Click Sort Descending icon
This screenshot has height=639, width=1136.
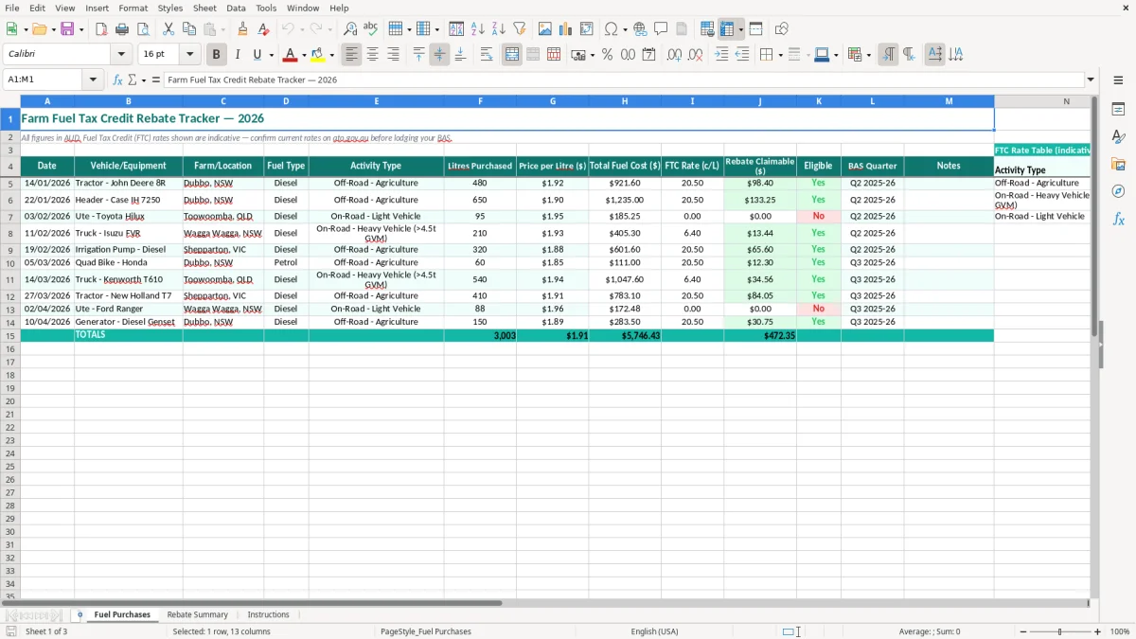(x=499, y=29)
